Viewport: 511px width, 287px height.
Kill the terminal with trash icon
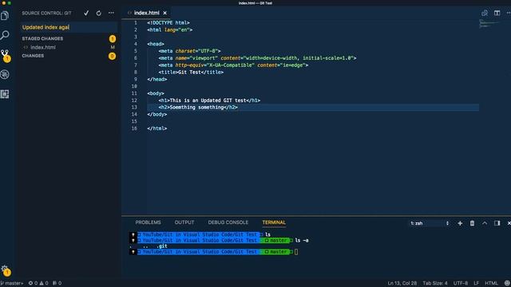472,223
